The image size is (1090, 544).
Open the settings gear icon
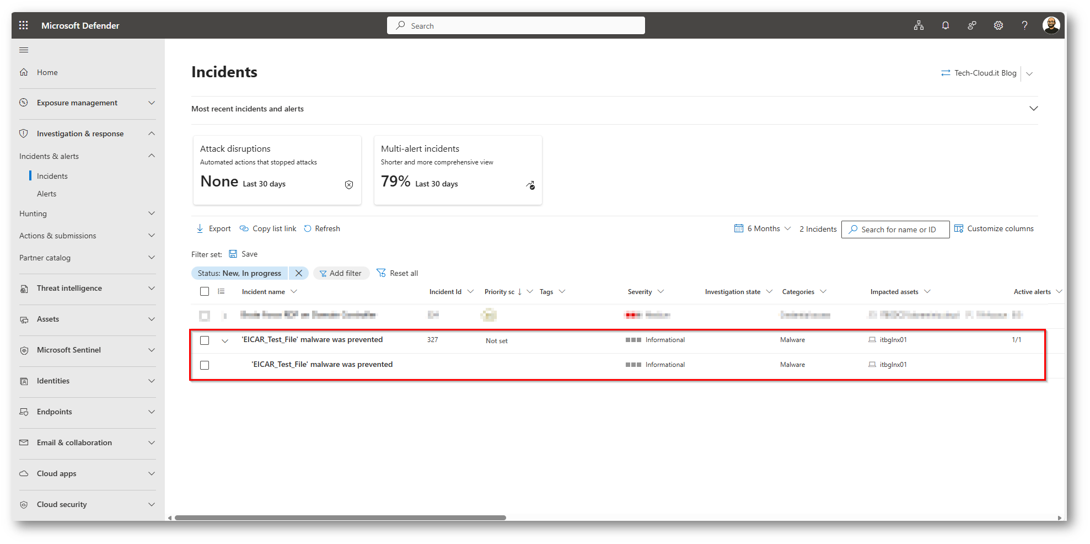(998, 25)
